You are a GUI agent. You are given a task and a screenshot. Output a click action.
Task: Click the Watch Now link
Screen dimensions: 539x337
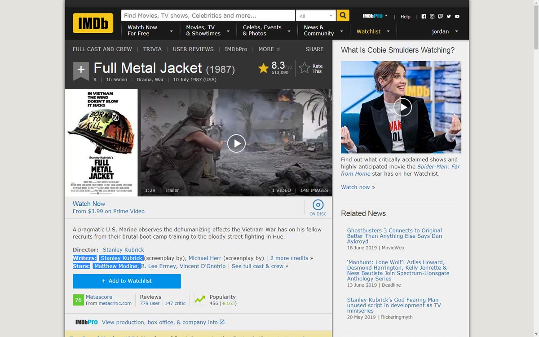click(89, 204)
